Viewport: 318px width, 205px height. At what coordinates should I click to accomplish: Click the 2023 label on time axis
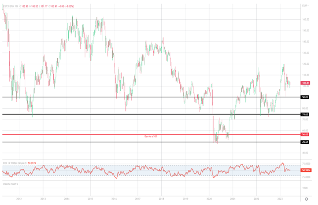pyautogui.click(x=279, y=199)
